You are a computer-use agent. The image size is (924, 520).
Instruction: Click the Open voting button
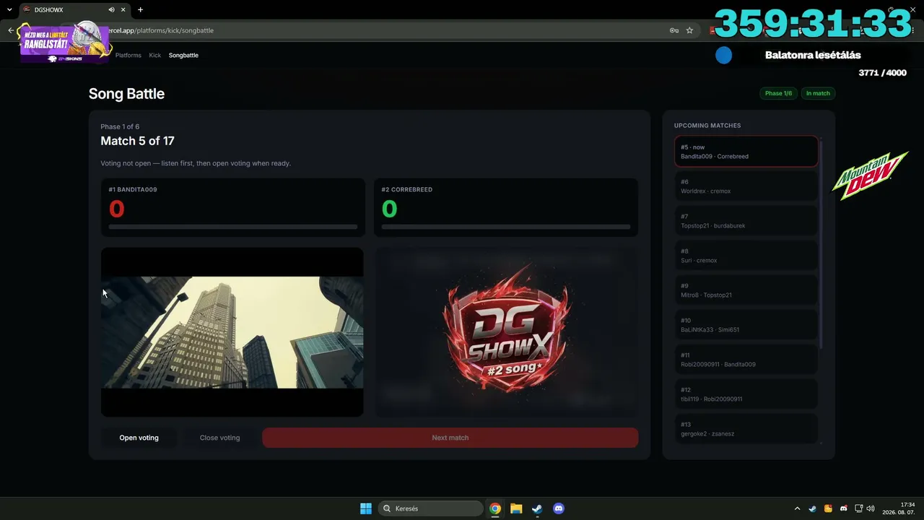click(x=139, y=438)
